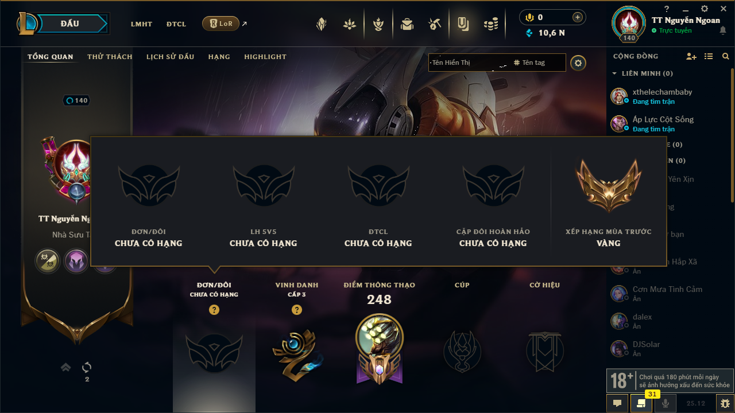
Task: Open the Loot (hextech crafting) icon
Action: point(435,24)
